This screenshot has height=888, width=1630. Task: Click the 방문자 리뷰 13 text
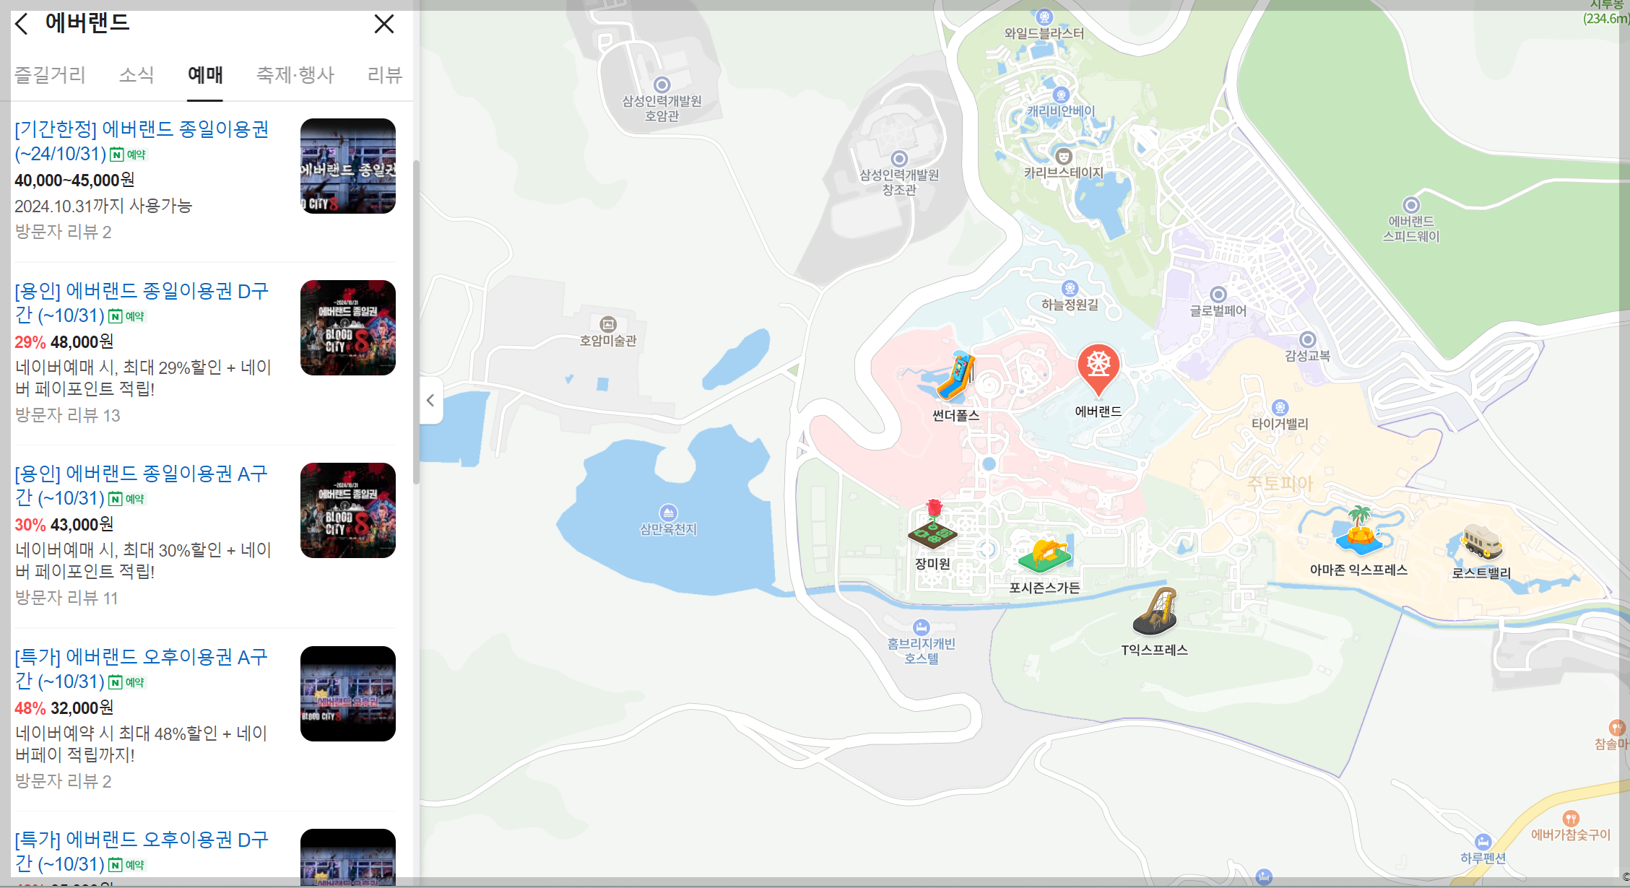tap(67, 415)
